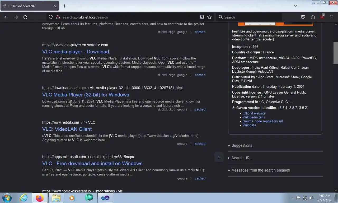The height and width of the screenshot is (203, 338).
Task: Click https://vlc-media-player.en.softonic.com URL text
Action: [75, 45]
